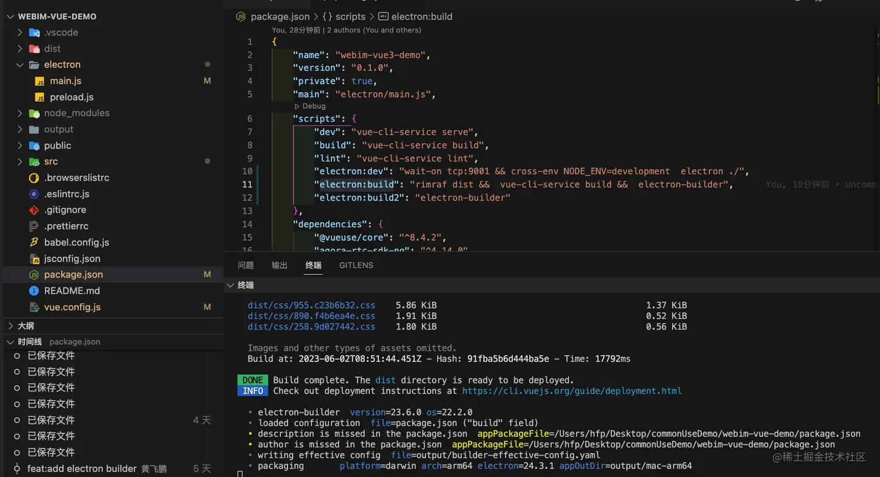Screen dimensions: 880x477
Task: Click the "dependencies" key on line 14
Action: pos(330,224)
